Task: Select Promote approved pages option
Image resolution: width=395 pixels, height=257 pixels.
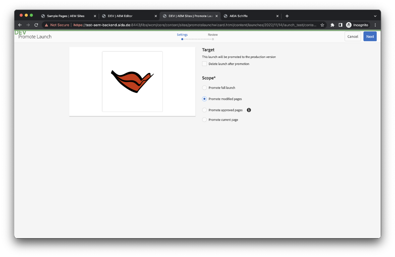Action: pyautogui.click(x=204, y=110)
